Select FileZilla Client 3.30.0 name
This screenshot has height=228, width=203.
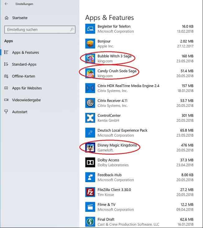tap(114, 190)
